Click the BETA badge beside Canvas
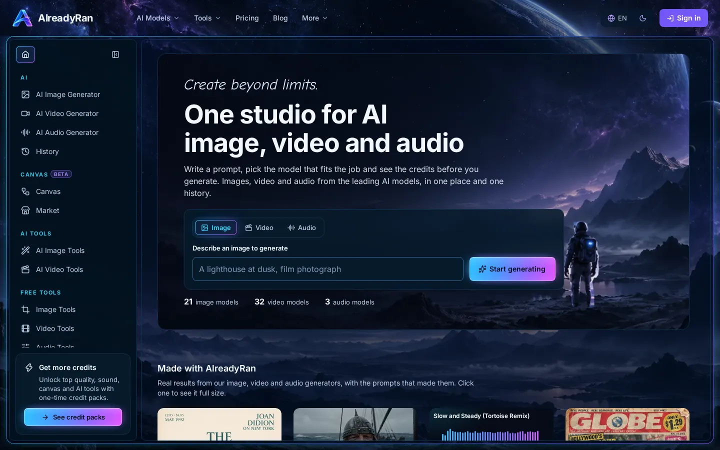This screenshot has height=450, width=720. pos(61,174)
